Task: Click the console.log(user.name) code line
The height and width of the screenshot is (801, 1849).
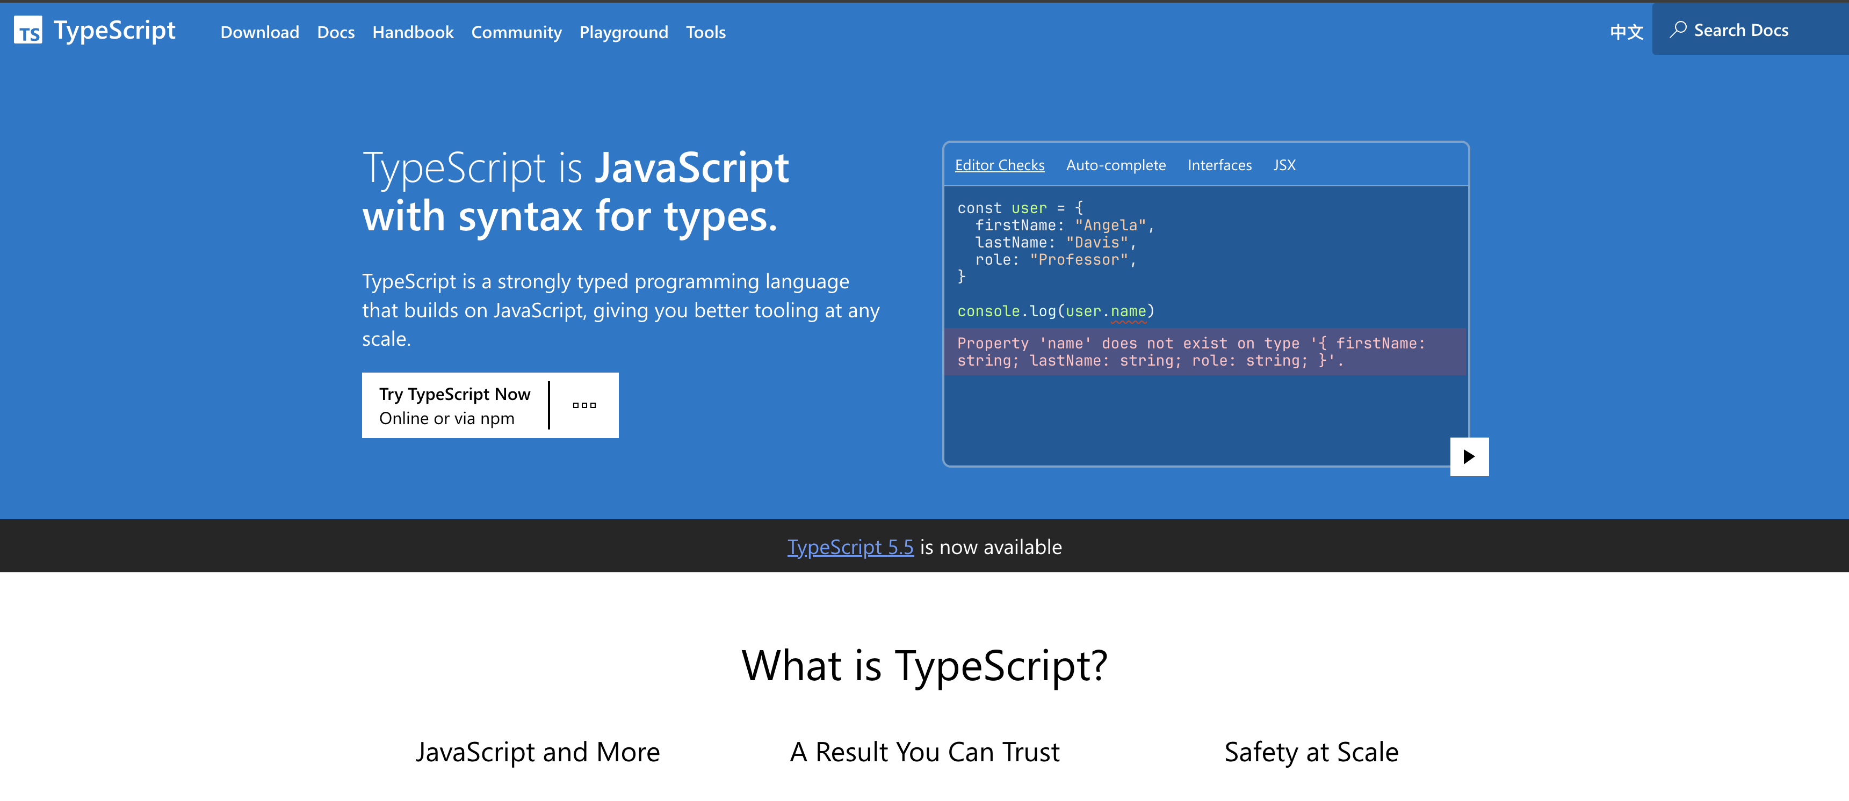Action: pyautogui.click(x=1055, y=311)
